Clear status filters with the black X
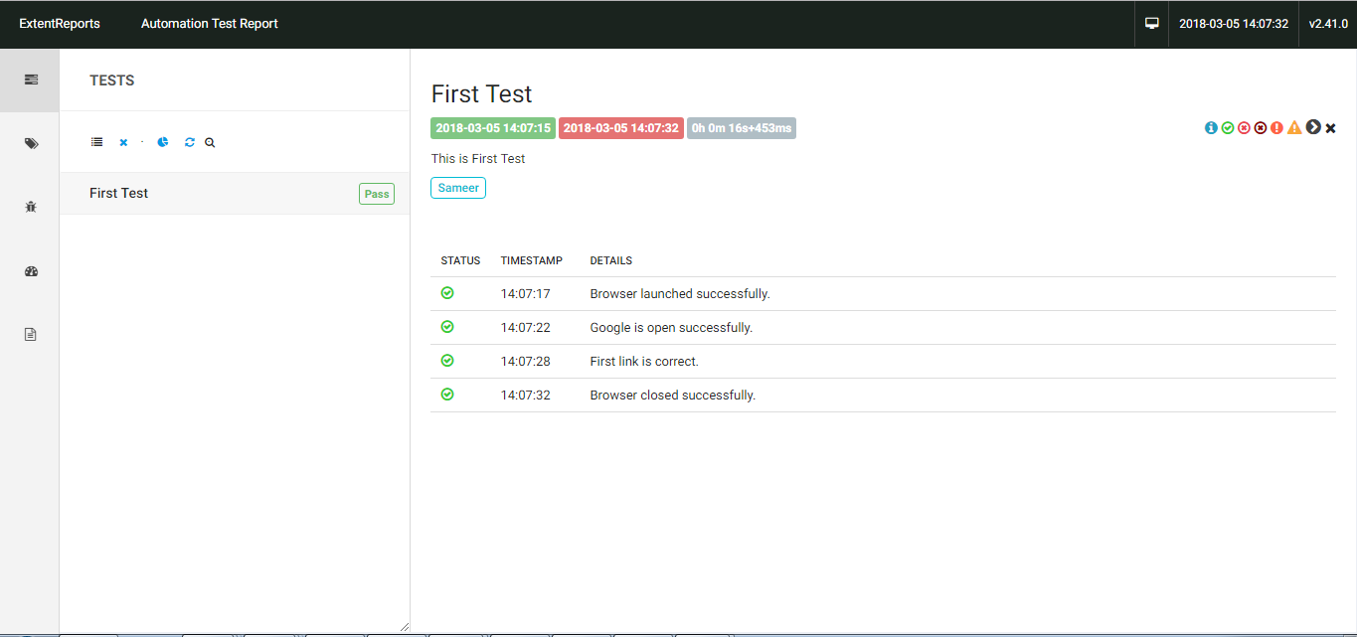Screen dimensions: 1357x637 tap(1329, 127)
